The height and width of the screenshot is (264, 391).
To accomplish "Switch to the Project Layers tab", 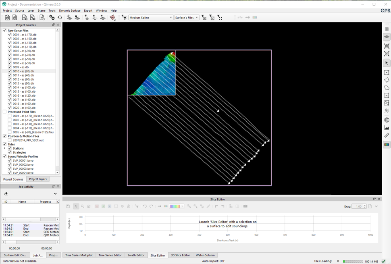I will (x=38, y=179).
